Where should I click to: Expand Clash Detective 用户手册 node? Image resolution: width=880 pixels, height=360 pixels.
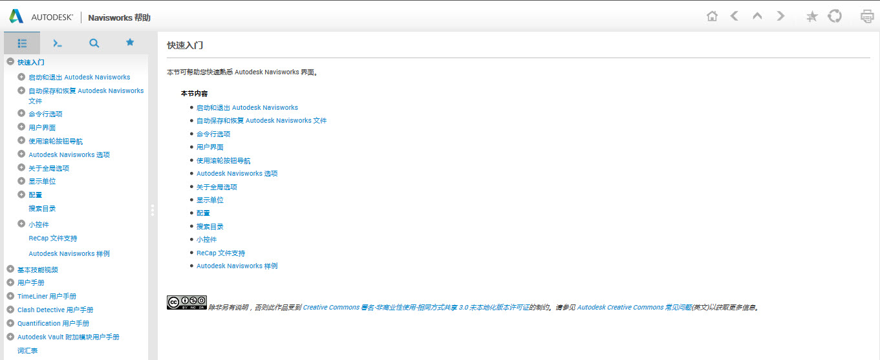tap(10, 310)
